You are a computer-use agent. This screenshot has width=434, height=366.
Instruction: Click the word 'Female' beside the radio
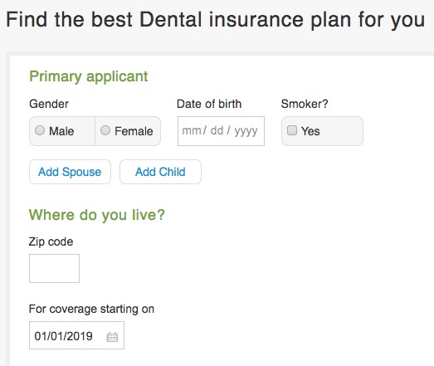click(x=134, y=131)
